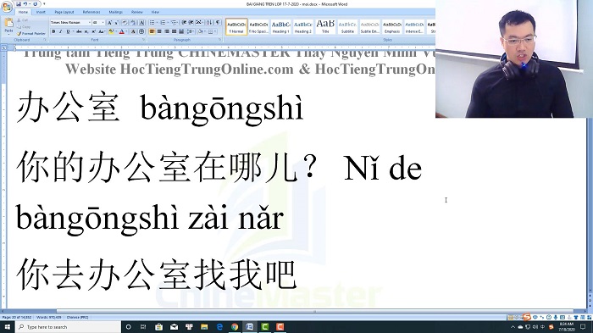Click the Sort icon in Paragraph group
Screen dimensions: 593x333
[209, 23]
